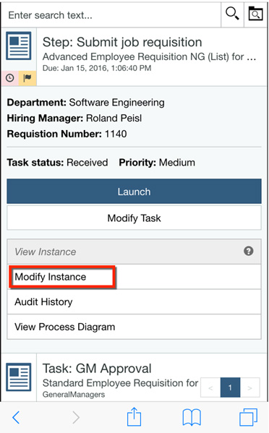Select Audit History menu entry
This screenshot has width=269, height=433.
134,302
